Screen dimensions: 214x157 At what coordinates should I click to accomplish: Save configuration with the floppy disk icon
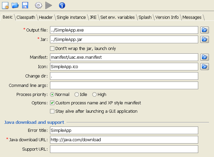coord(25,5)
